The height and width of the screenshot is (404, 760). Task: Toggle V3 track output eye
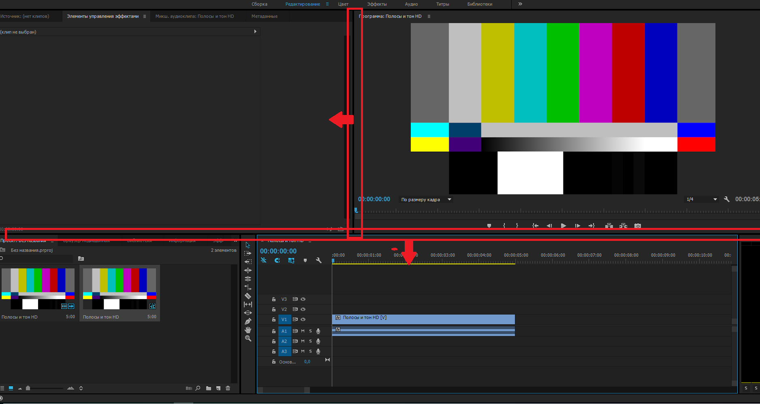pos(303,299)
